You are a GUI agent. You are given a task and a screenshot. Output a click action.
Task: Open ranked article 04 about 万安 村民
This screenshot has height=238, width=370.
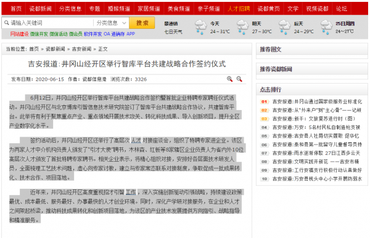tap(316, 127)
